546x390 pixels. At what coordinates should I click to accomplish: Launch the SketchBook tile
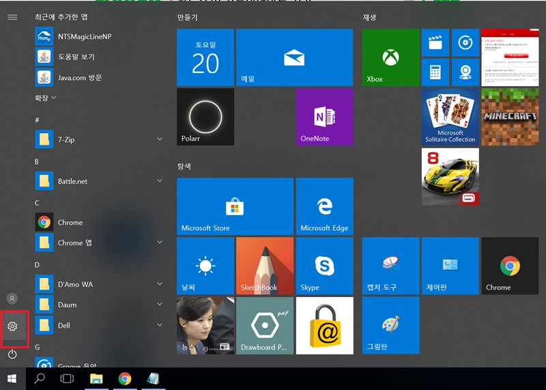tap(265, 266)
